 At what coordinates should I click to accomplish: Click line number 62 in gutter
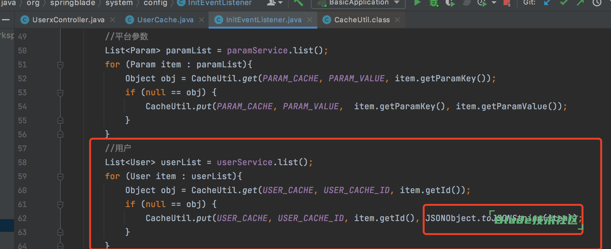coord(22,219)
